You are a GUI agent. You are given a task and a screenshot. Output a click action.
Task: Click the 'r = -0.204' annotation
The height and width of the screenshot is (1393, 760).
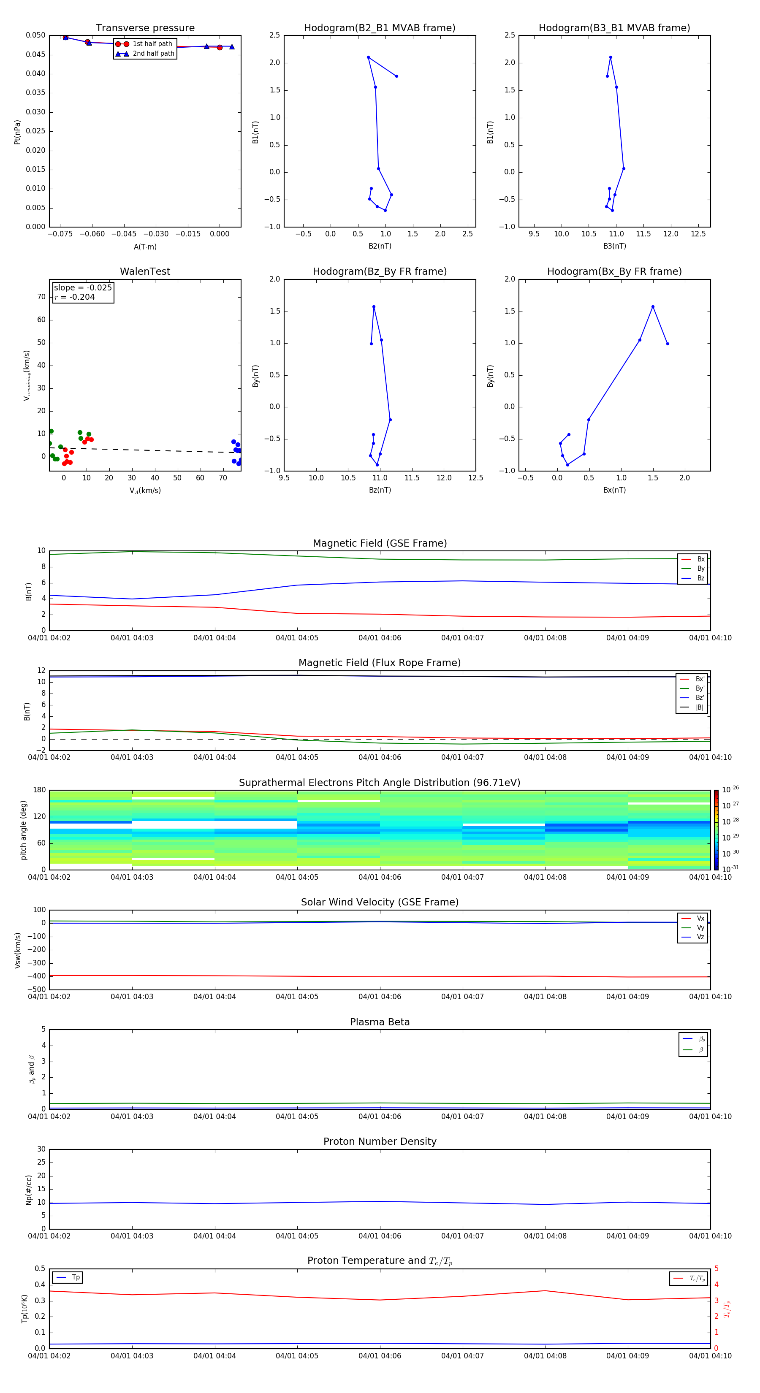[x=75, y=297]
